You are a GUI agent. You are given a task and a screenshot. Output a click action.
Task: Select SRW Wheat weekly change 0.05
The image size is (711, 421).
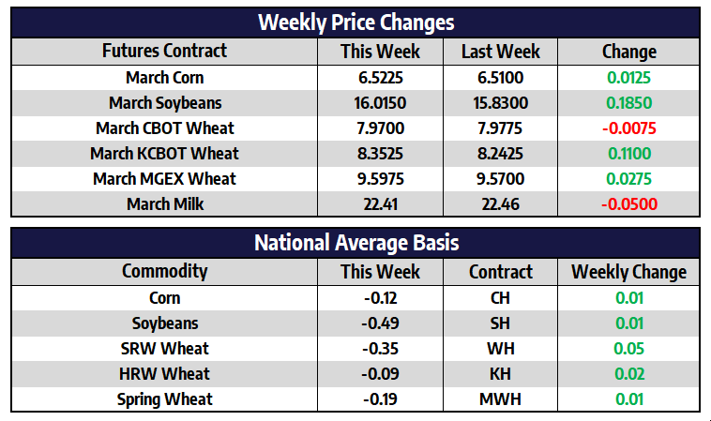628,349
